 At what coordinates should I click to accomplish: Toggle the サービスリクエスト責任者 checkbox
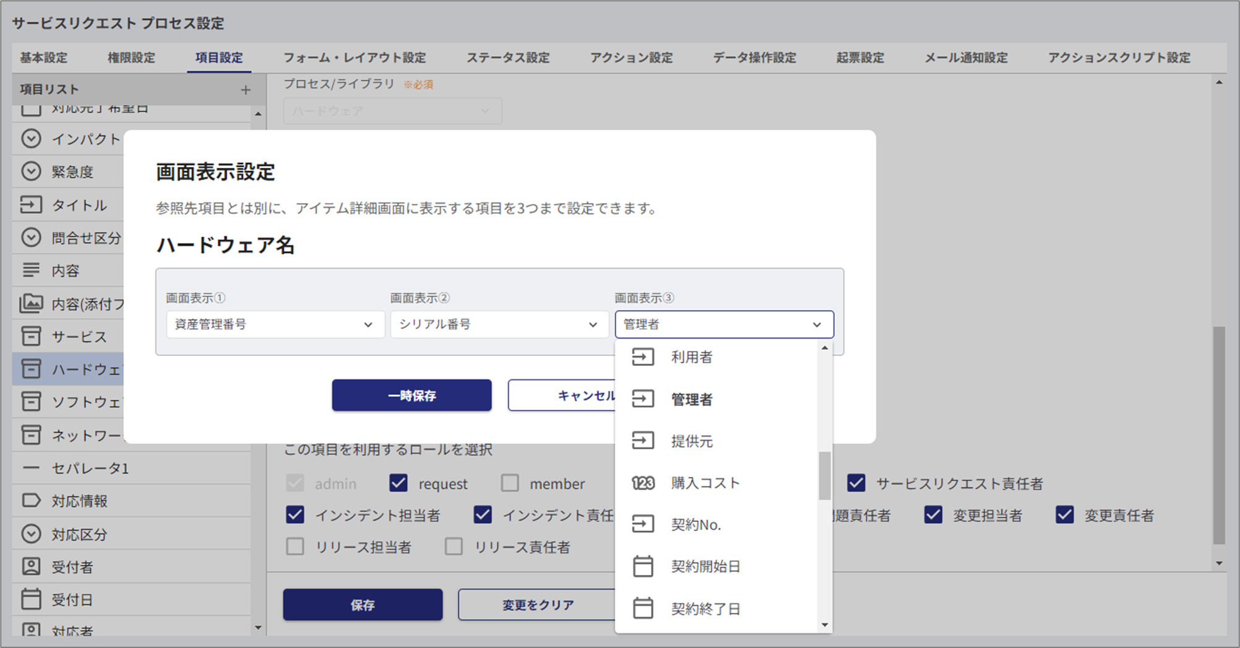click(x=856, y=483)
